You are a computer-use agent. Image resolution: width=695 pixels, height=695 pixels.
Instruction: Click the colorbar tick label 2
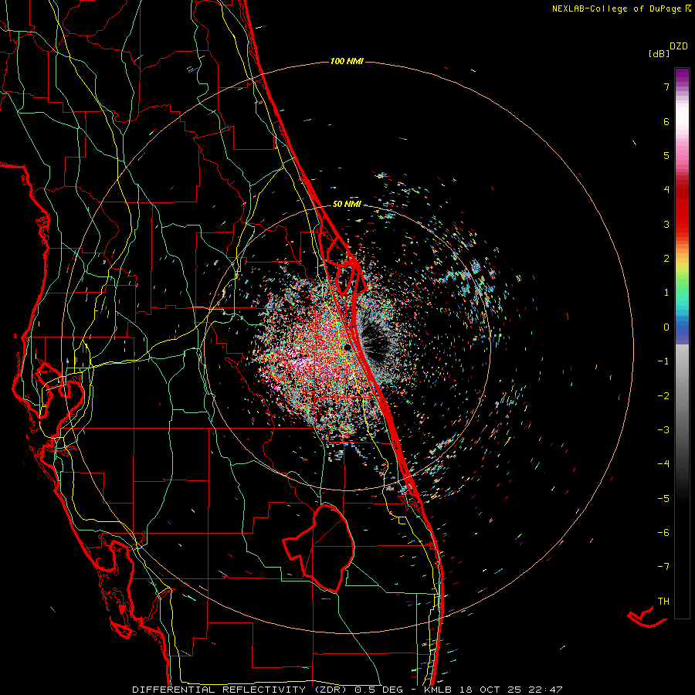666,258
